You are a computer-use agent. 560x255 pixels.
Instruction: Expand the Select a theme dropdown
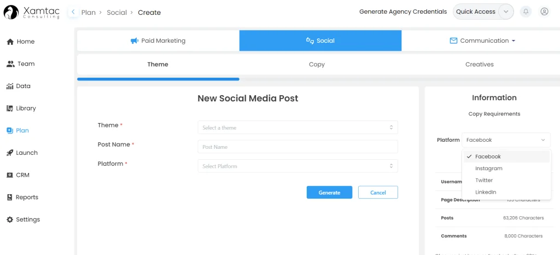pyautogui.click(x=297, y=127)
